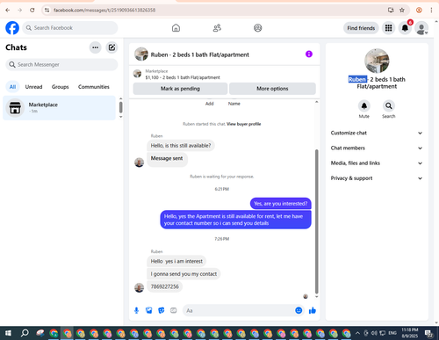The height and width of the screenshot is (340, 439).
Task: Go back in browser history
Action: pos(8,11)
